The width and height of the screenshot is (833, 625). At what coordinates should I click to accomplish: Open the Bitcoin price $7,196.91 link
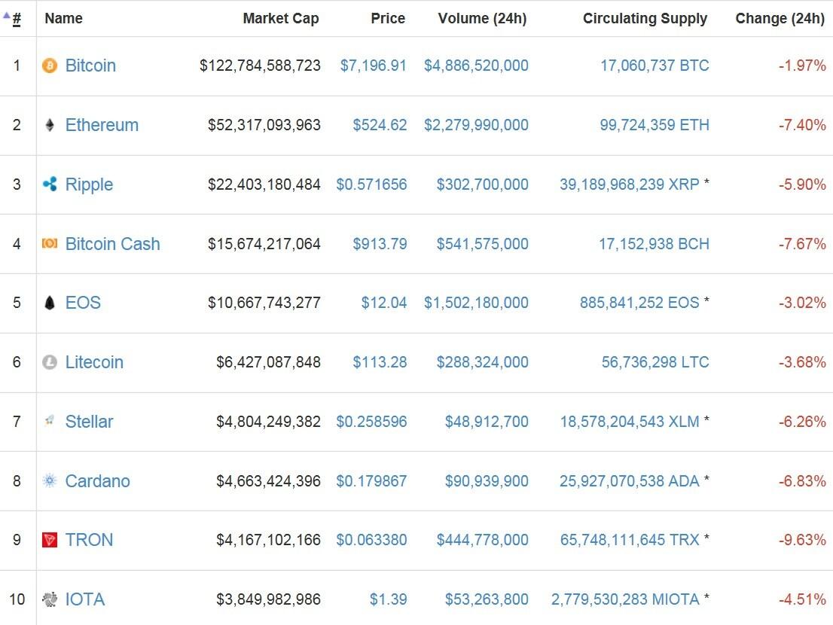click(x=373, y=66)
